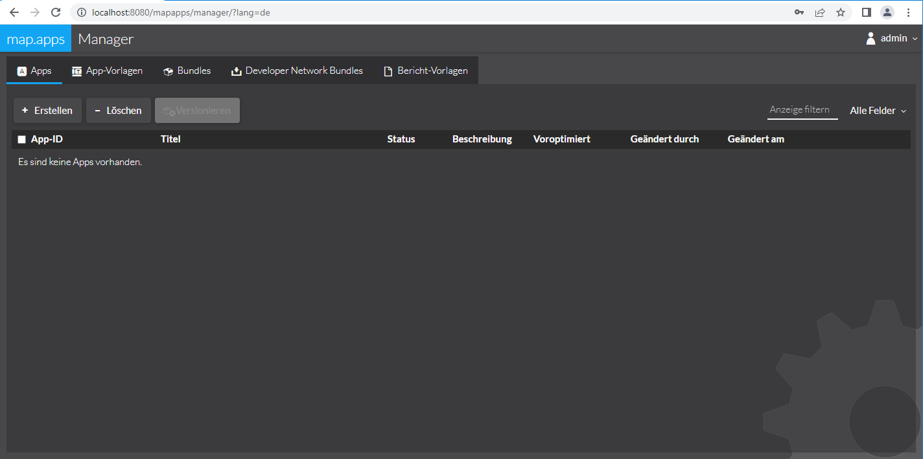The width and height of the screenshot is (923, 459).
Task: Select the Bericht-Vorlagen tab
Action: pyautogui.click(x=425, y=71)
